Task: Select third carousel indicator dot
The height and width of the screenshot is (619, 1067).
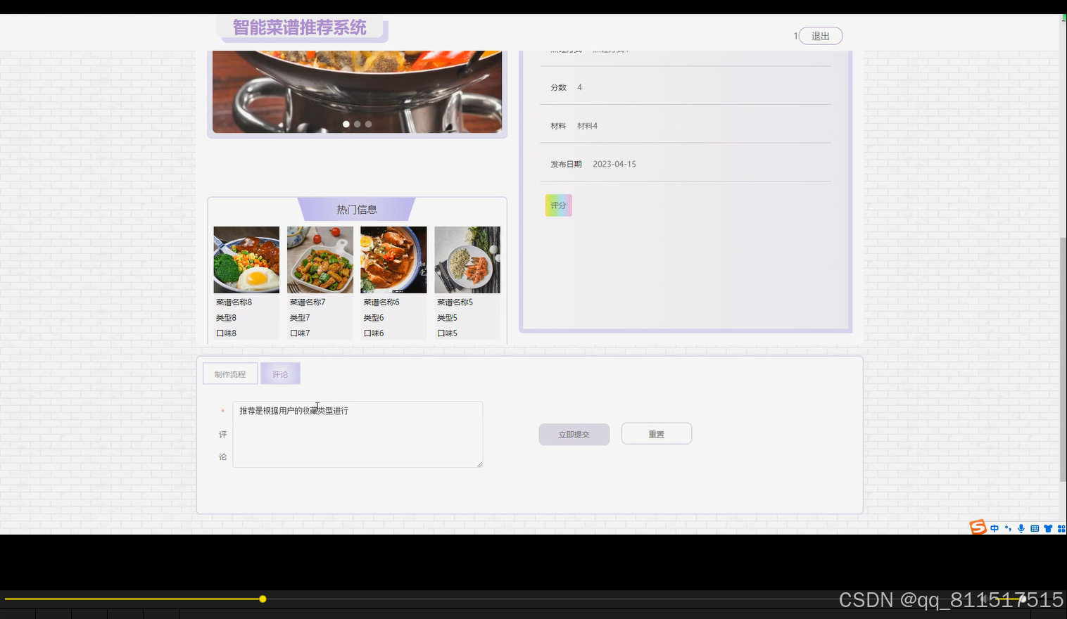Action: [x=368, y=124]
